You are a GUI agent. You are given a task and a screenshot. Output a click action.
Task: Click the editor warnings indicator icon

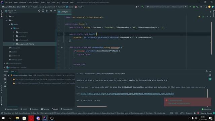coord(199,16)
